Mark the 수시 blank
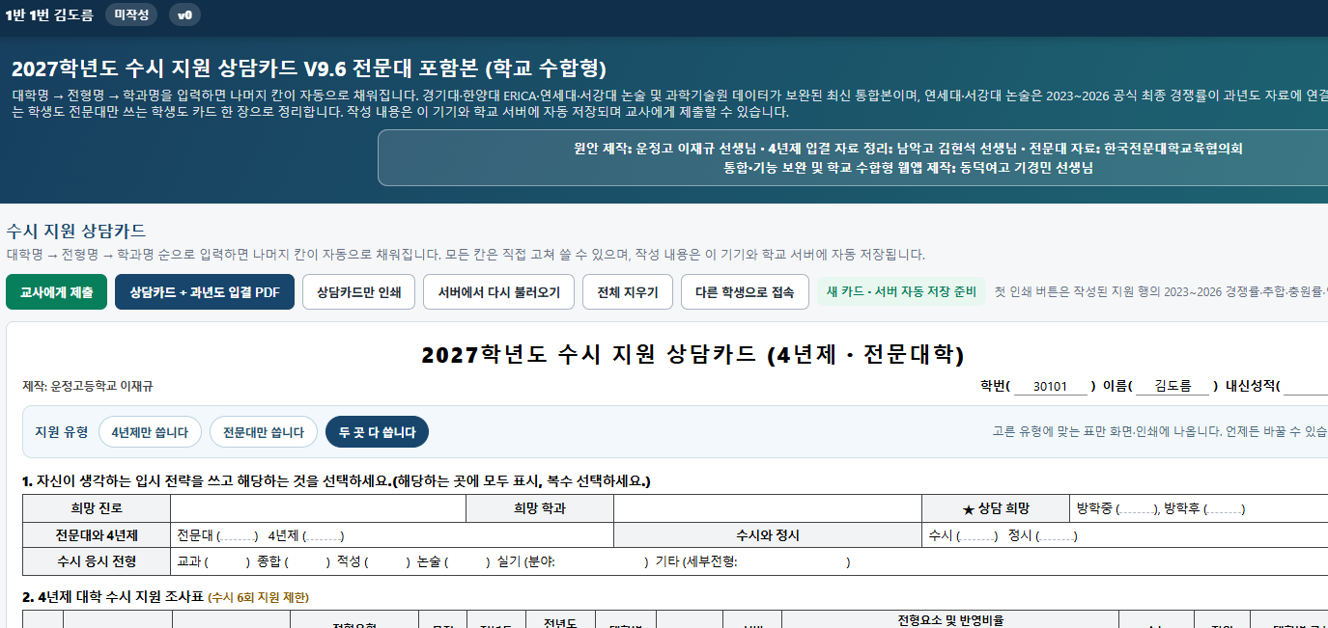This screenshot has height=628, width=1328. [976, 536]
